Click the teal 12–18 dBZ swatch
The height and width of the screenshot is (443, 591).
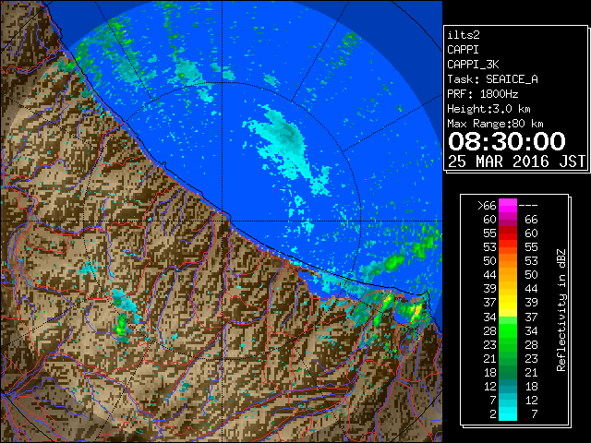click(x=508, y=387)
